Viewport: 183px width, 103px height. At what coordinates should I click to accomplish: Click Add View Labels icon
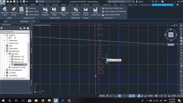(13, 11)
